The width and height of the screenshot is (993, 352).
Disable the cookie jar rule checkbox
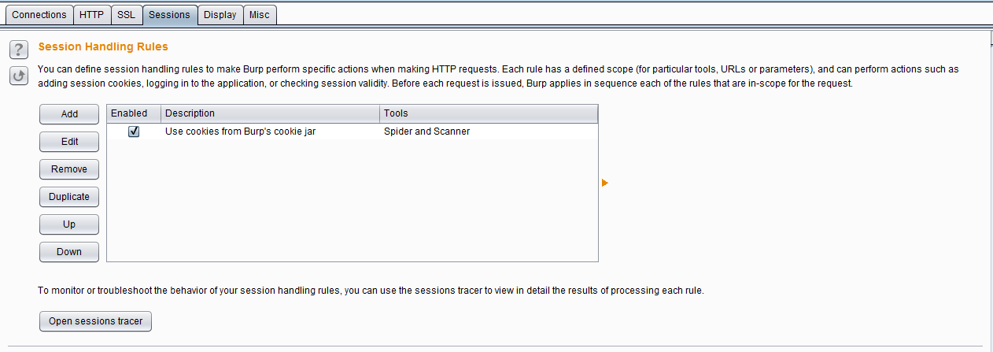tap(134, 132)
